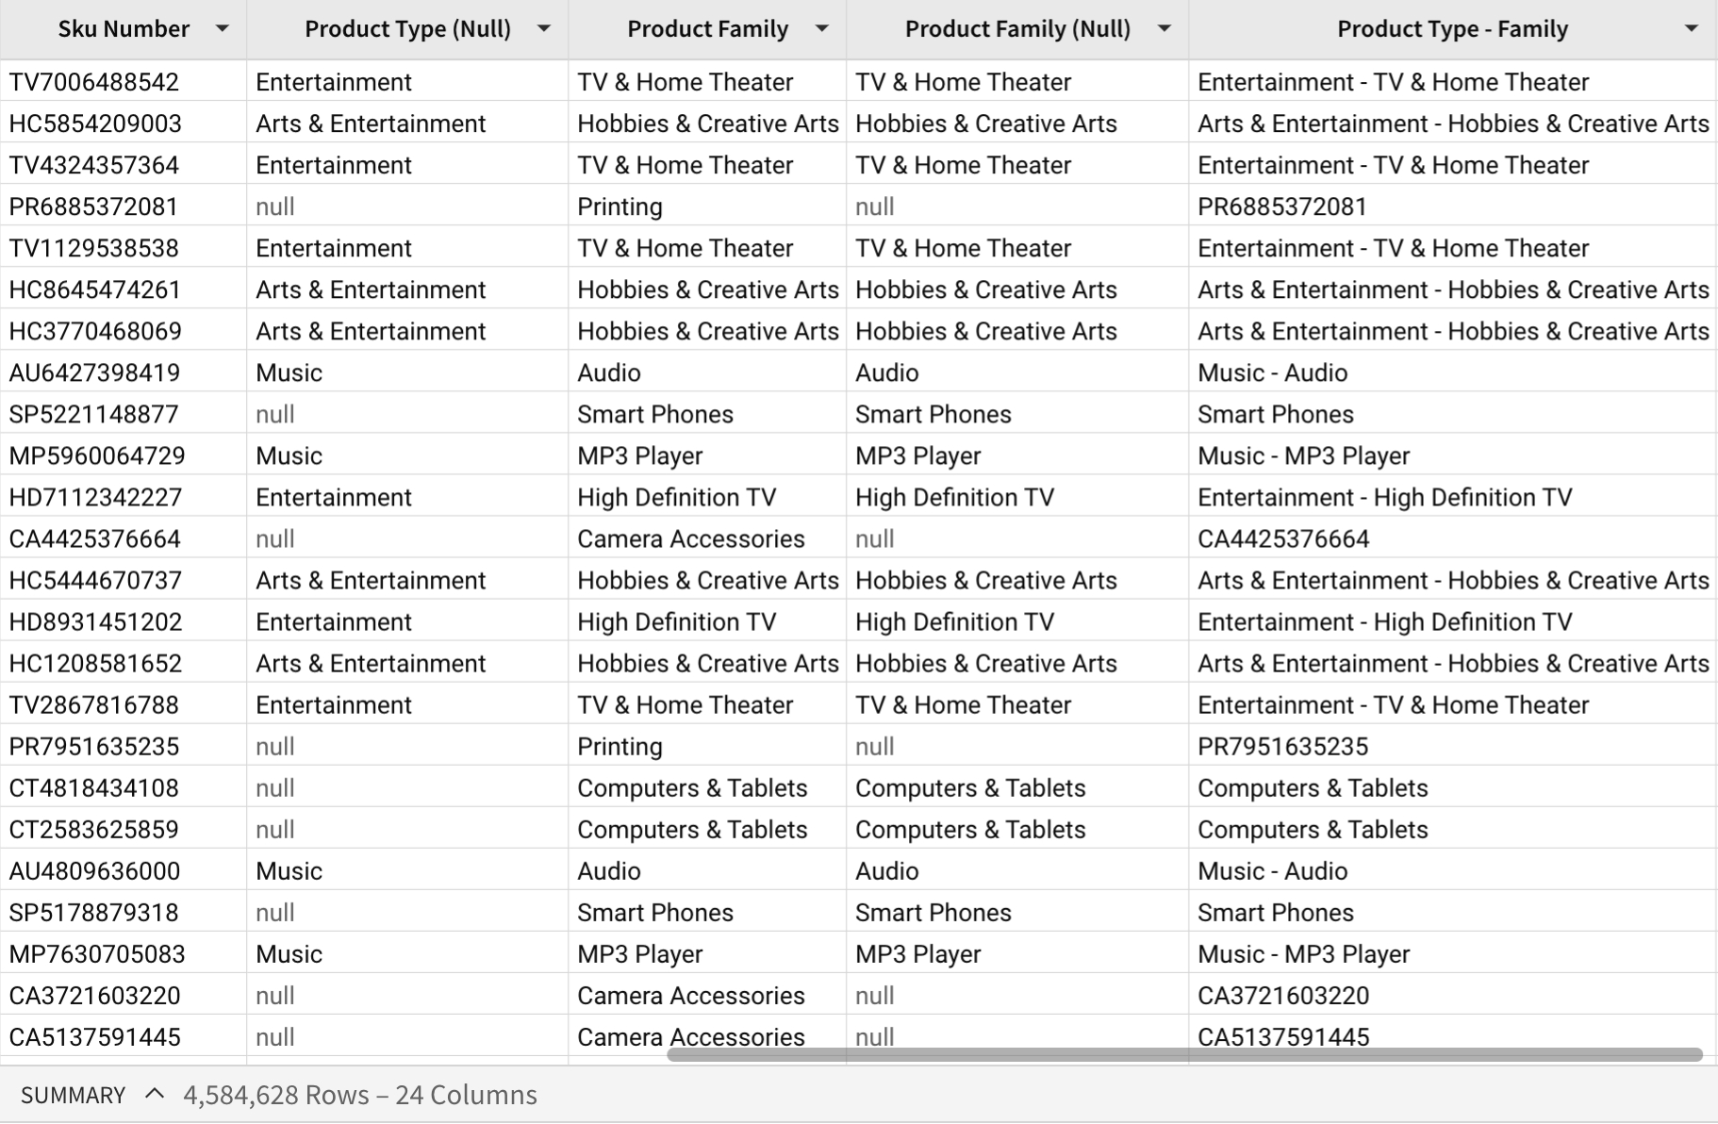The image size is (1718, 1124).
Task: Click the Product Family (Null) dropdown arrow
Action: [1165, 29]
